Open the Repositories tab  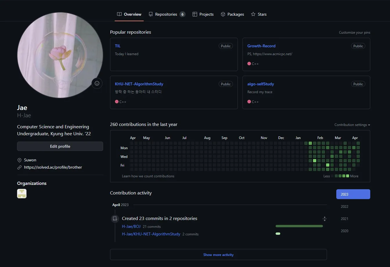pyautogui.click(x=167, y=14)
